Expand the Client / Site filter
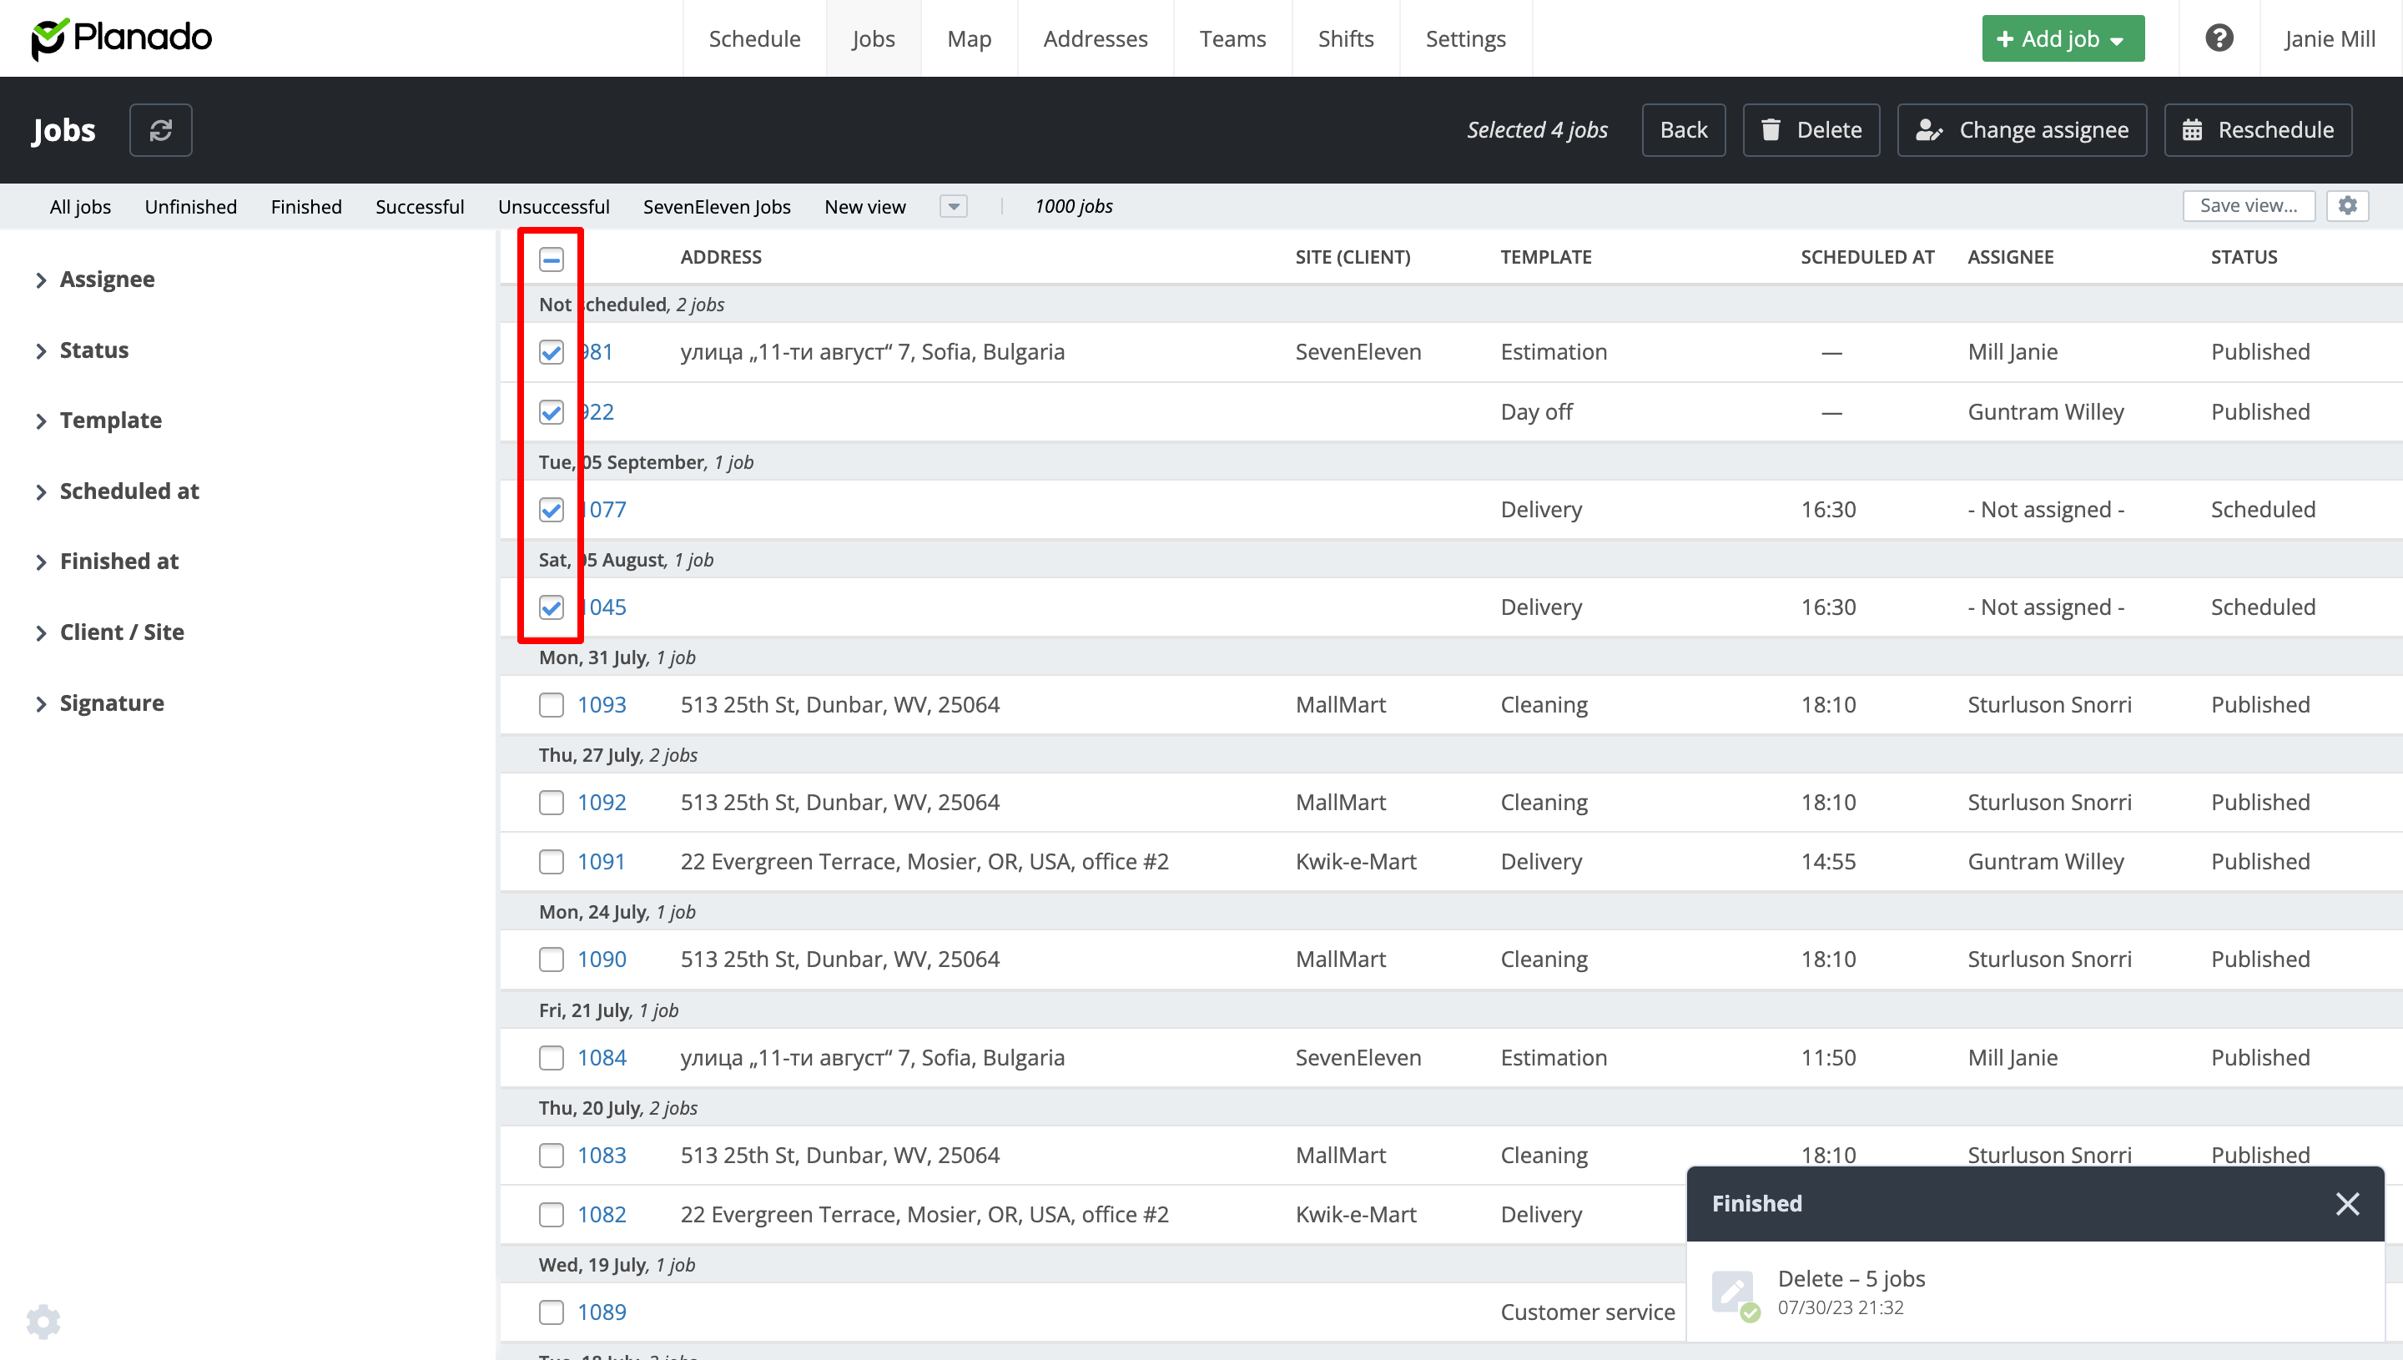2403x1360 pixels. pyautogui.click(x=122, y=632)
